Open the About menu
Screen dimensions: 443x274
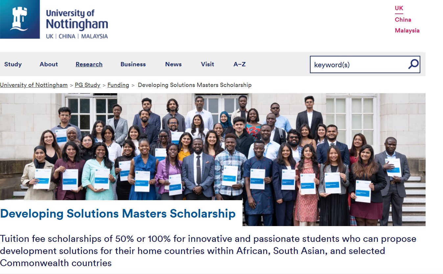48,64
